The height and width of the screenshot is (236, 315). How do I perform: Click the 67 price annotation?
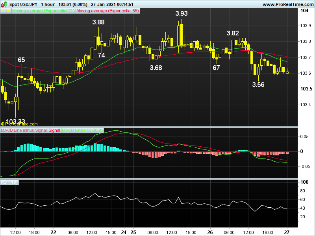point(216,68)
